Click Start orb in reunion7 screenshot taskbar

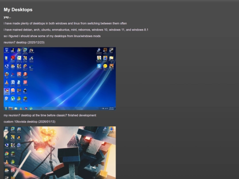pyautogui.click(x=6, y=108)
